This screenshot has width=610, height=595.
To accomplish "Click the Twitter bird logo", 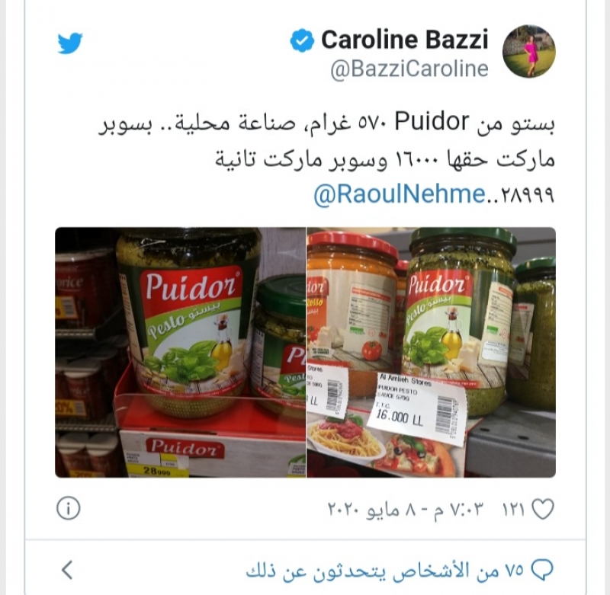I will [70, 43].
